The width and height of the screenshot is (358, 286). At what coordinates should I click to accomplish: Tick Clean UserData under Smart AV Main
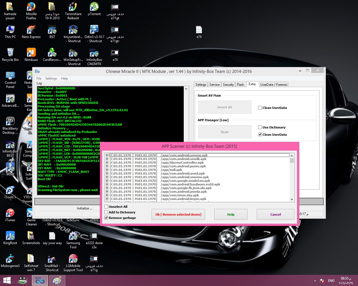pos(260,108)
